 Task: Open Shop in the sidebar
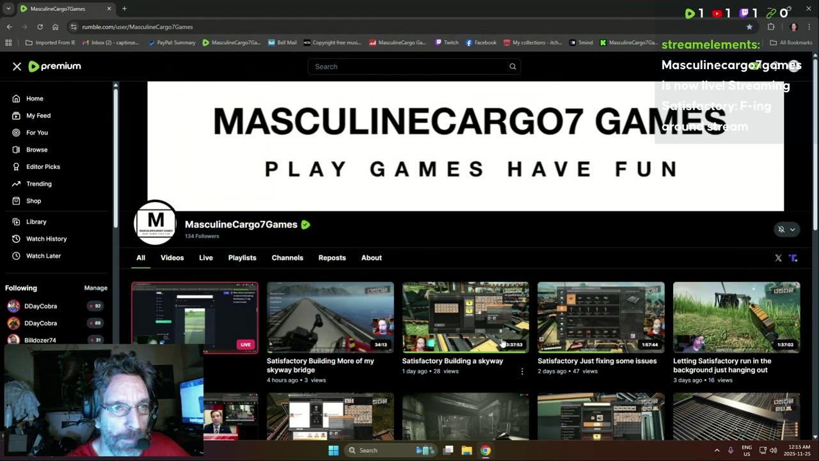click(x=33, y=201)
